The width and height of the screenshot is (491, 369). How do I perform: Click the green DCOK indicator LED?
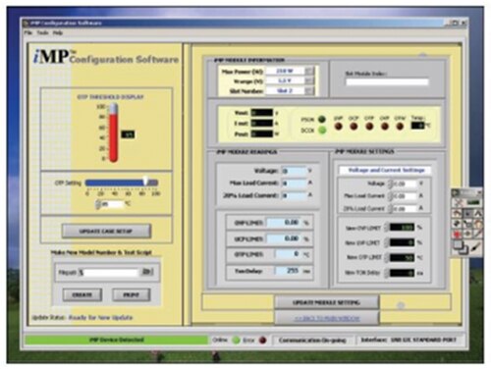[x=322, y=131]
